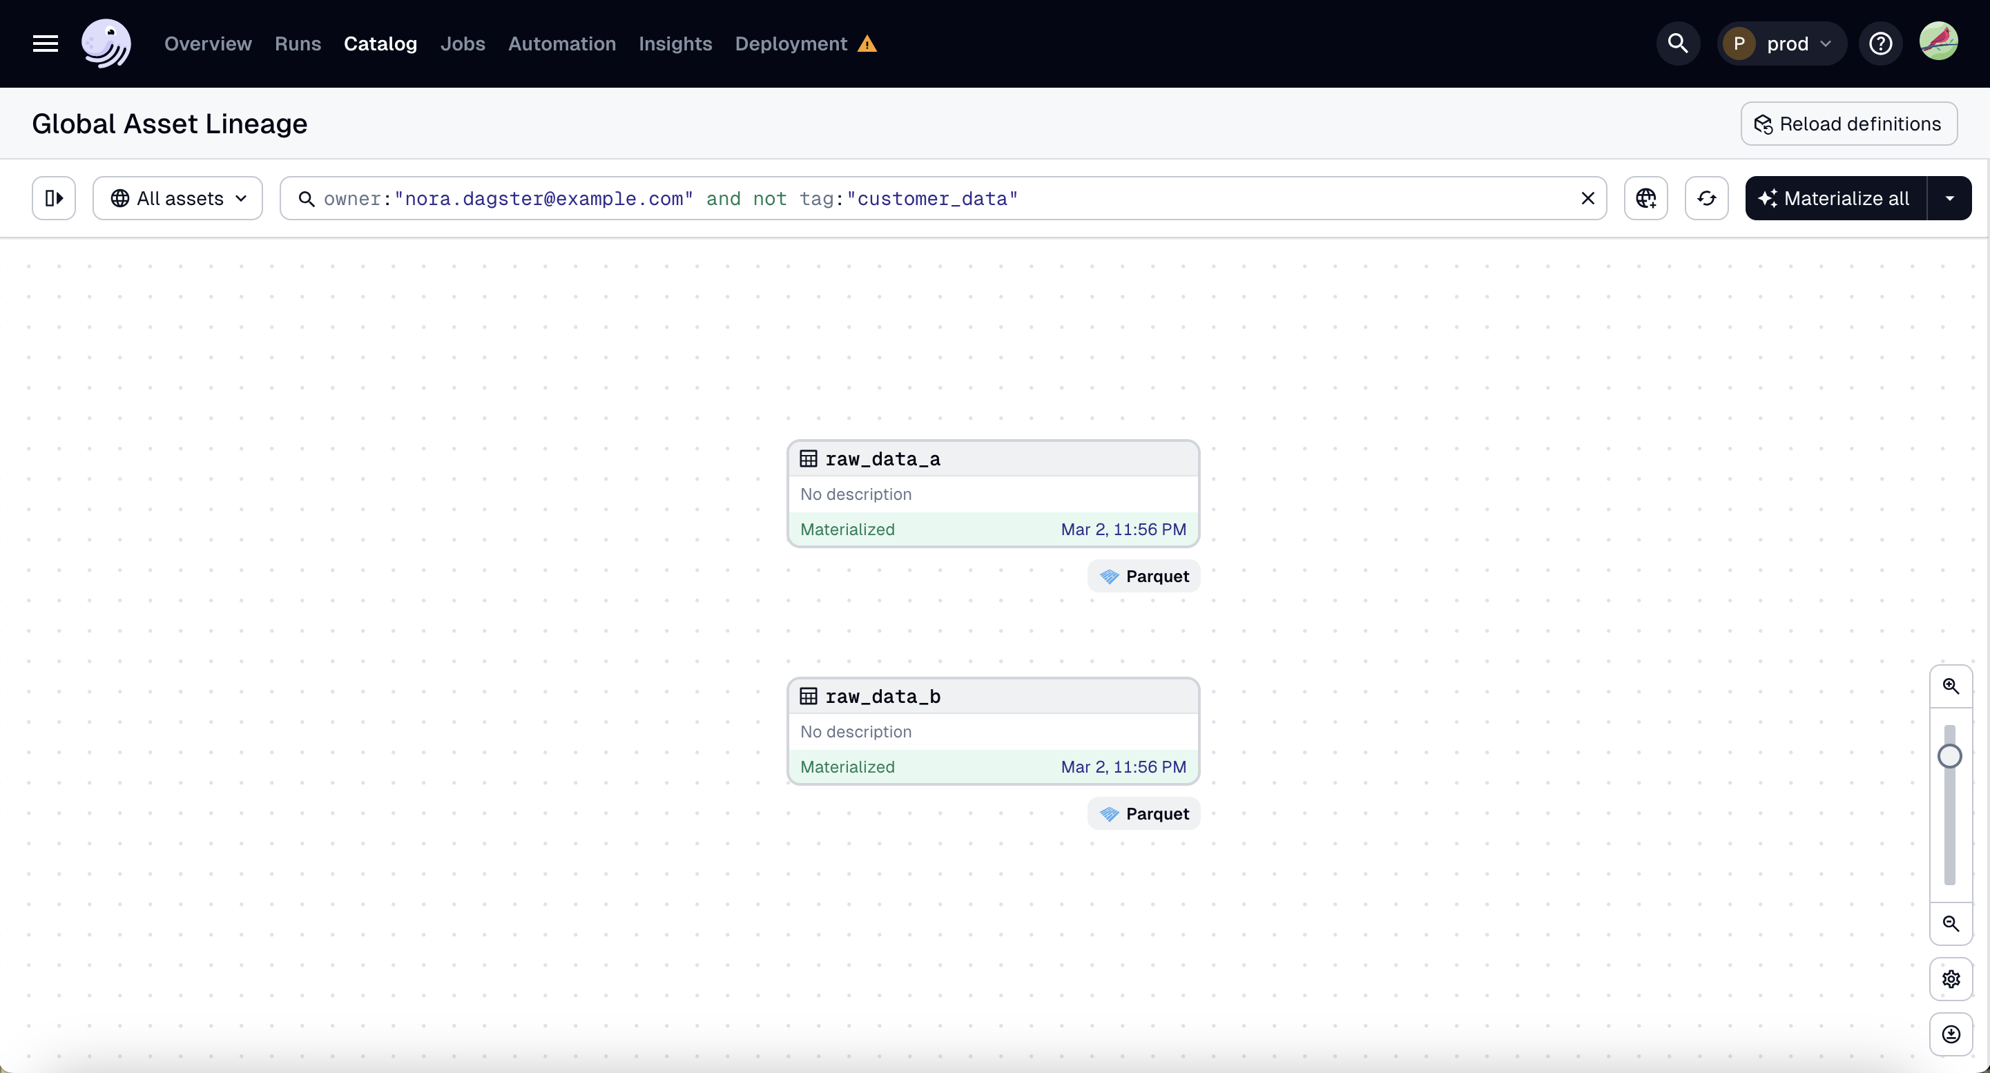The image size is (1990, 1073).
Task: Open the All assets filter dropdown
Action: click(x=177, y=197)
